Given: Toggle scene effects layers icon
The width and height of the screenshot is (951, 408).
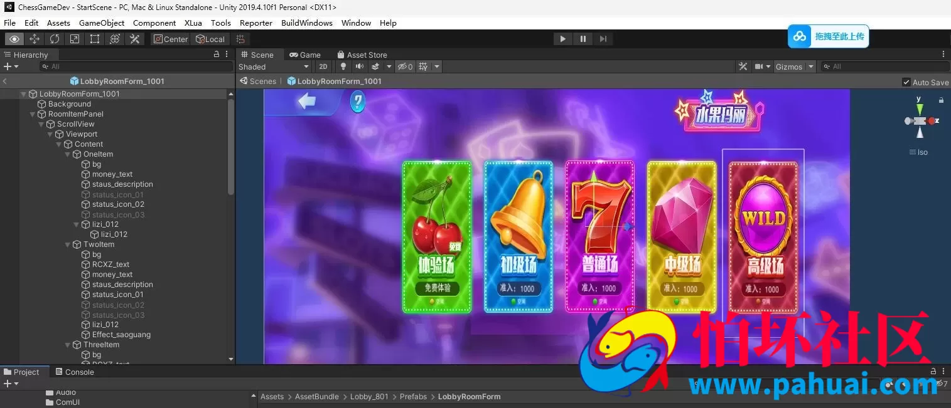Looking at the screenshot, I should [376, 66].
